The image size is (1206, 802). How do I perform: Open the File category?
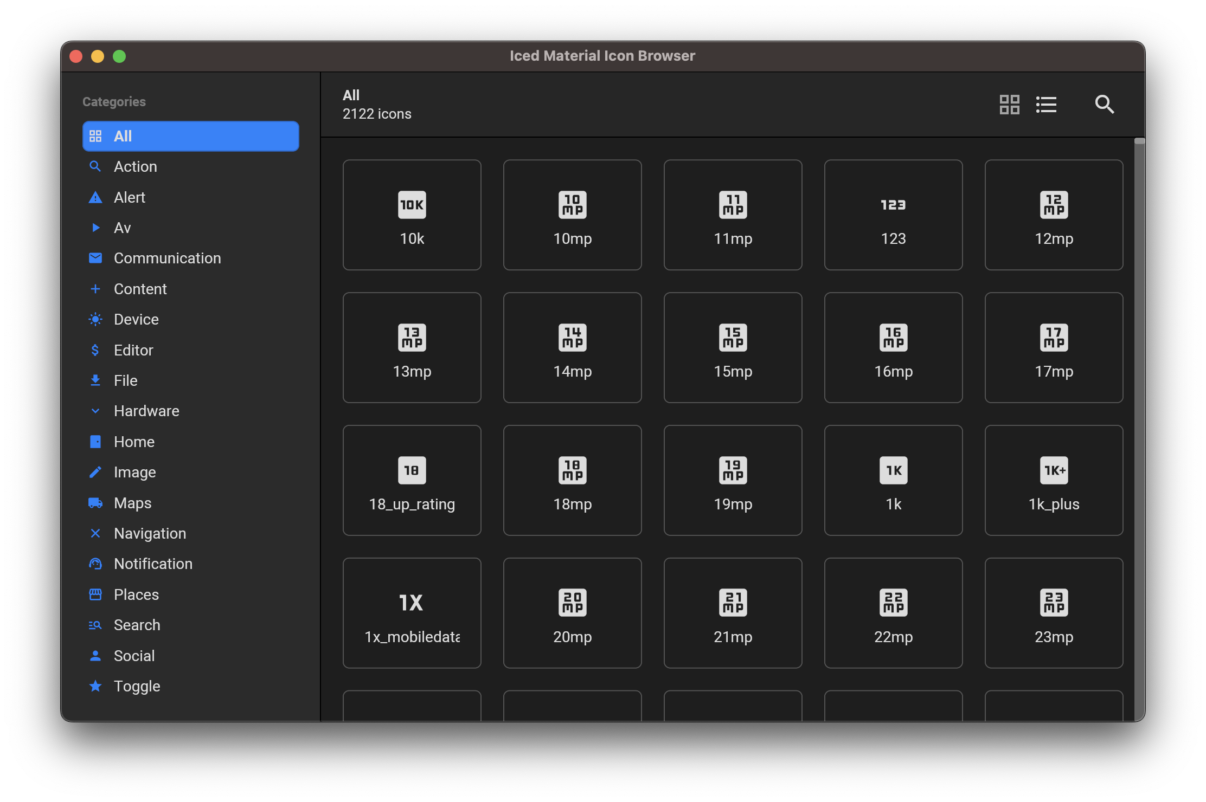click(x=191, y=380)
